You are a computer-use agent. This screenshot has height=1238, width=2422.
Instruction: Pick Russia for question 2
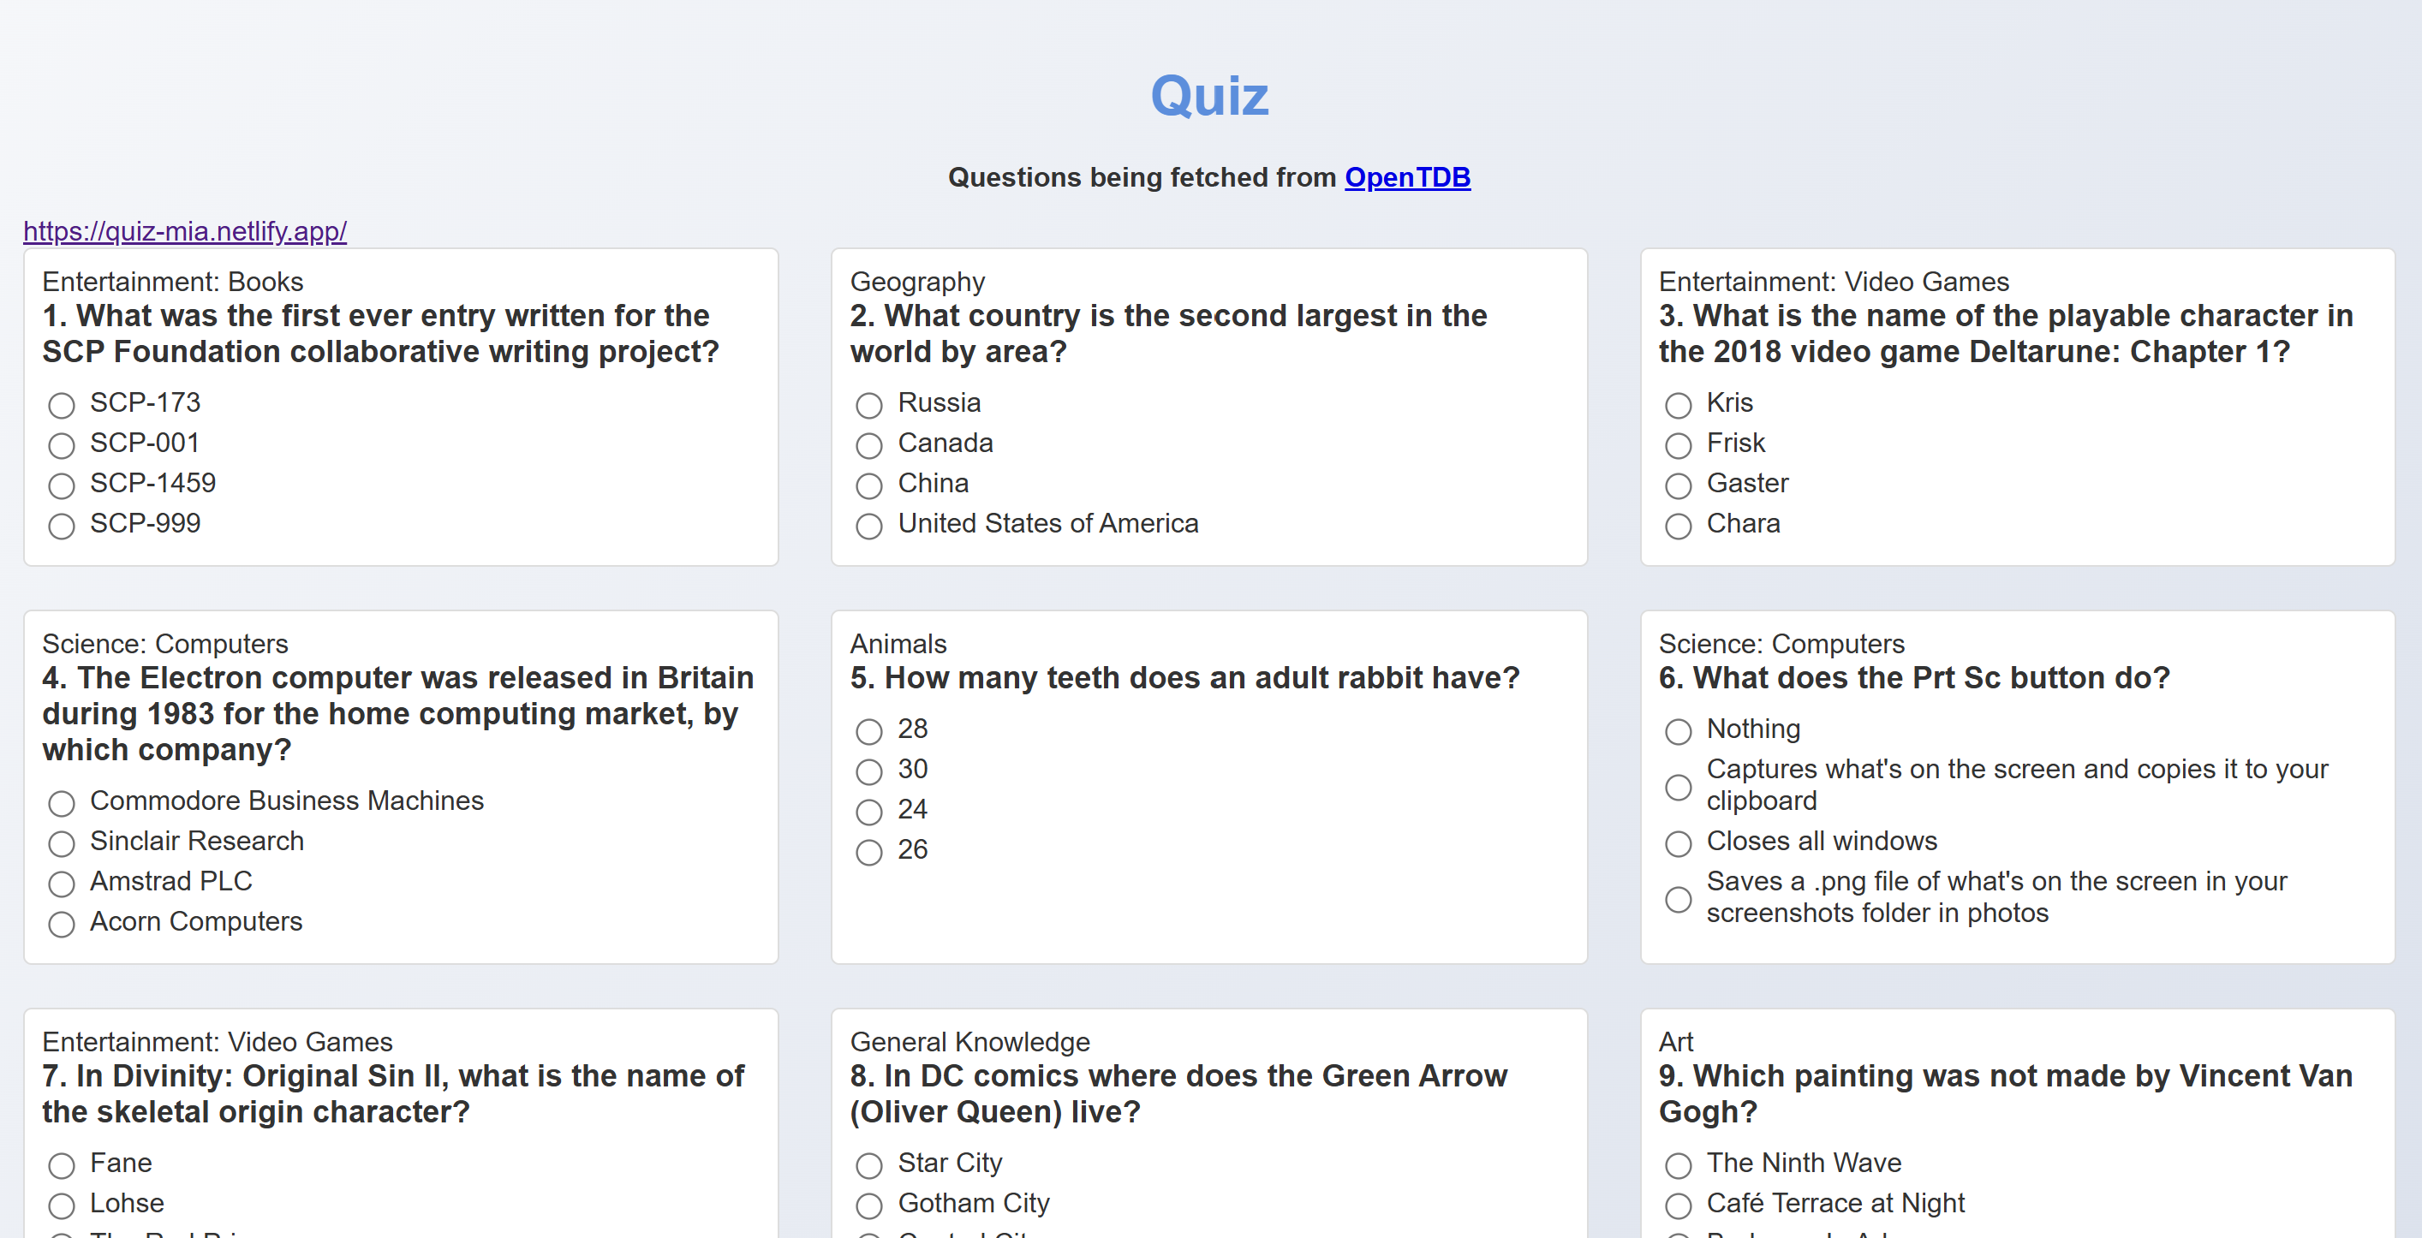[868, 405]
